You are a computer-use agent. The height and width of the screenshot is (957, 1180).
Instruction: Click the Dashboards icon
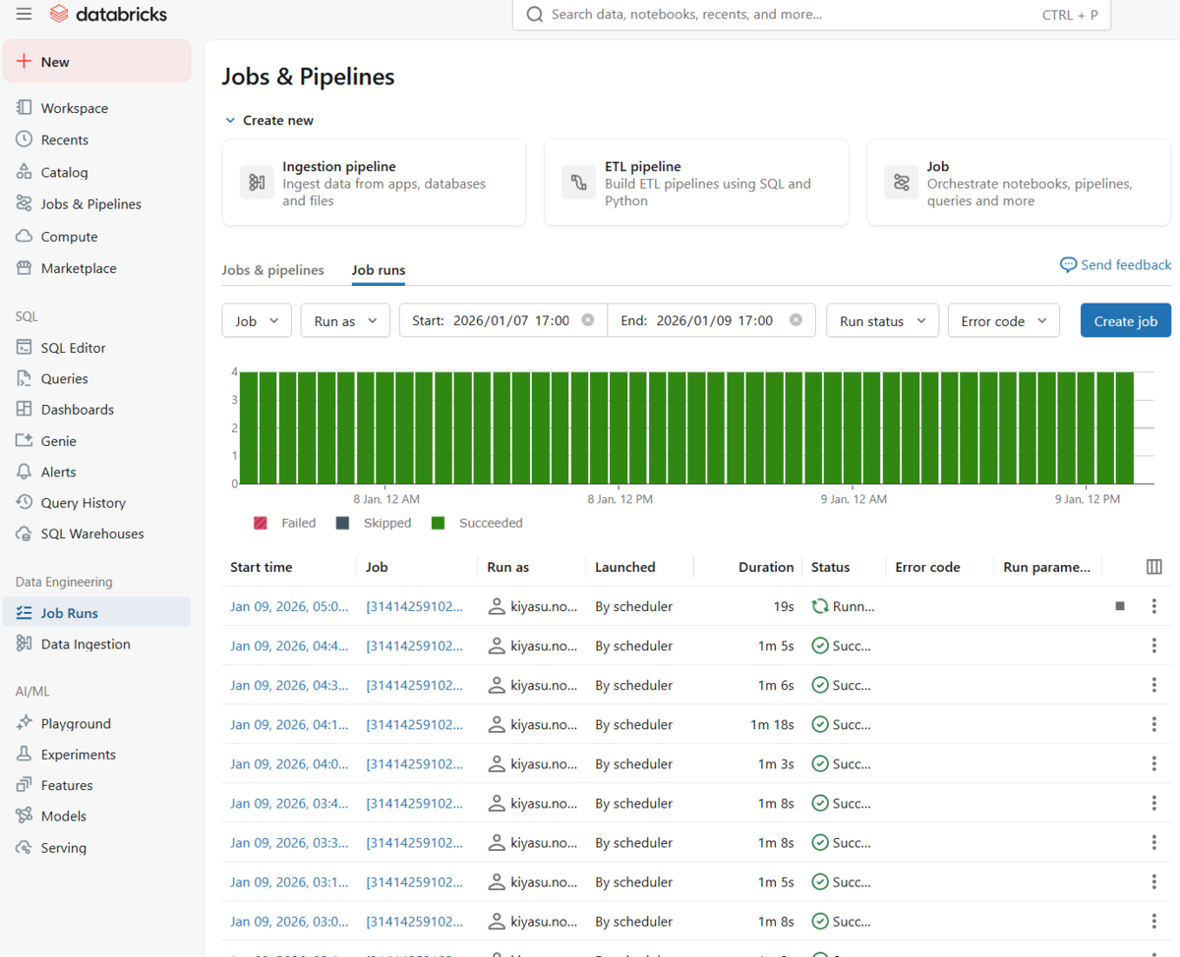click(x=24, y=410)
